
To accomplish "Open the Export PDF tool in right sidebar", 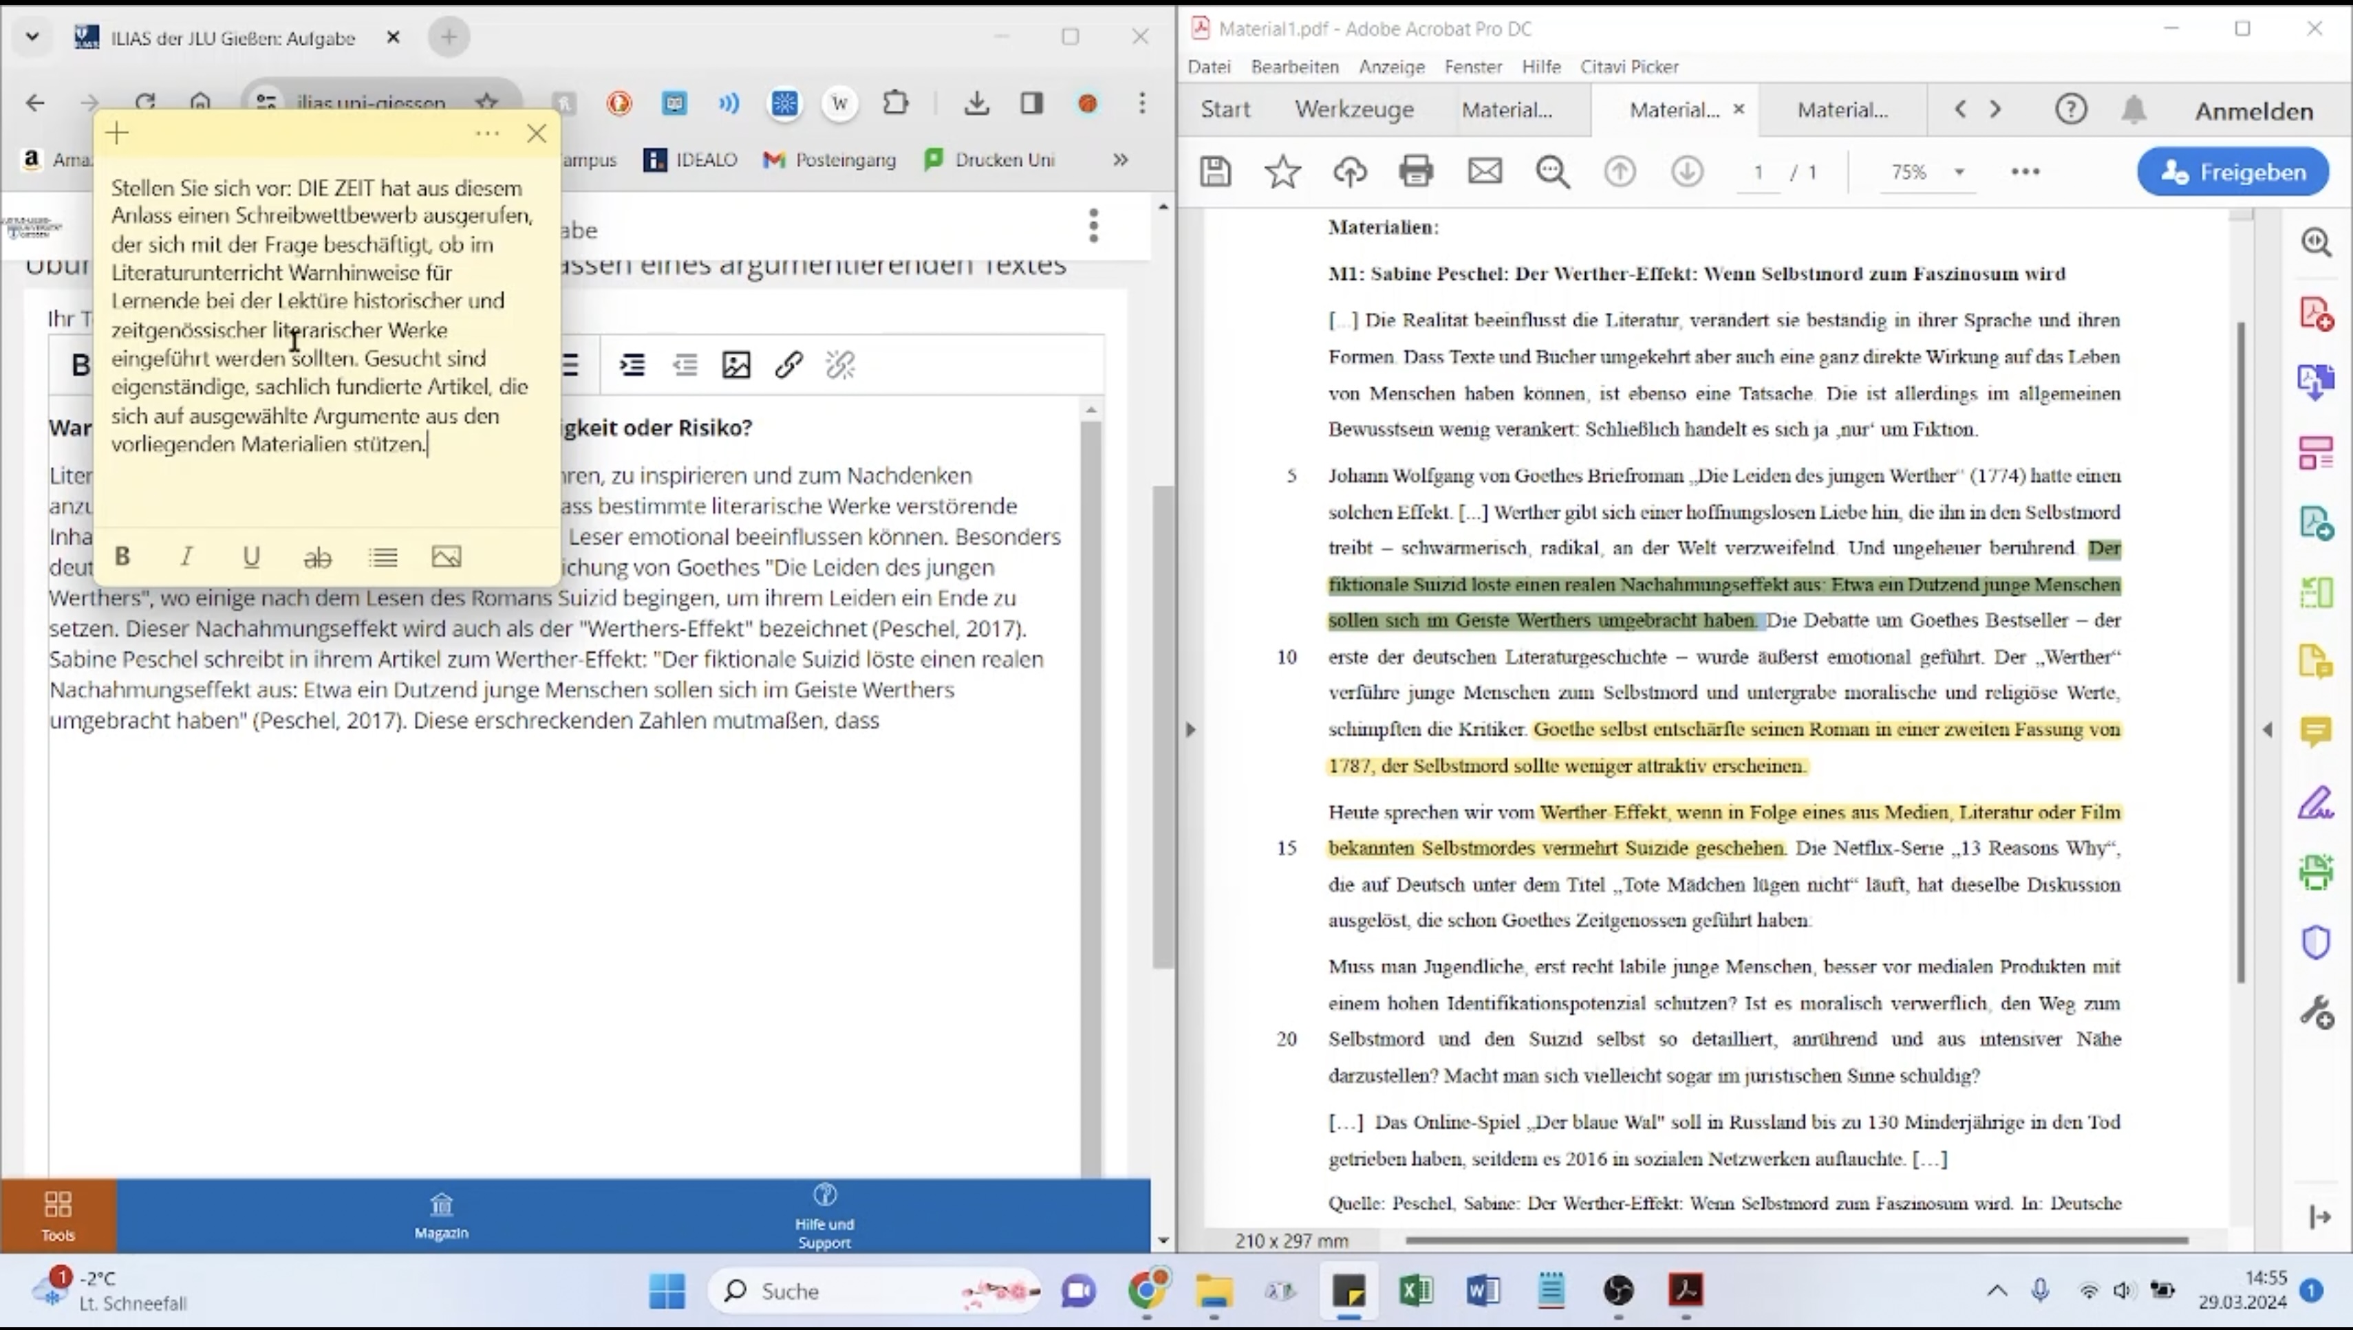I will click(2316, 523).
